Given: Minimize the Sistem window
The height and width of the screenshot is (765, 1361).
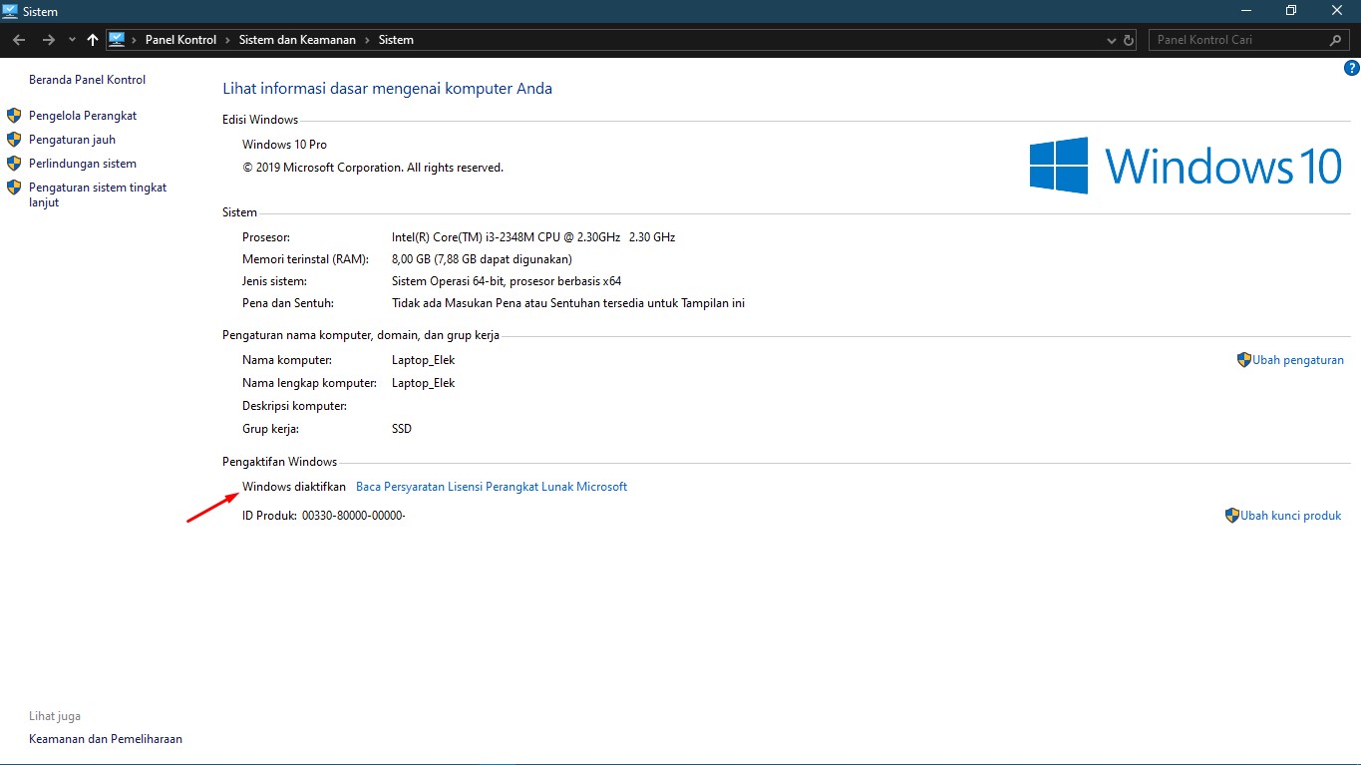Looking at the screenshot, I should [x=1245, y=10].
